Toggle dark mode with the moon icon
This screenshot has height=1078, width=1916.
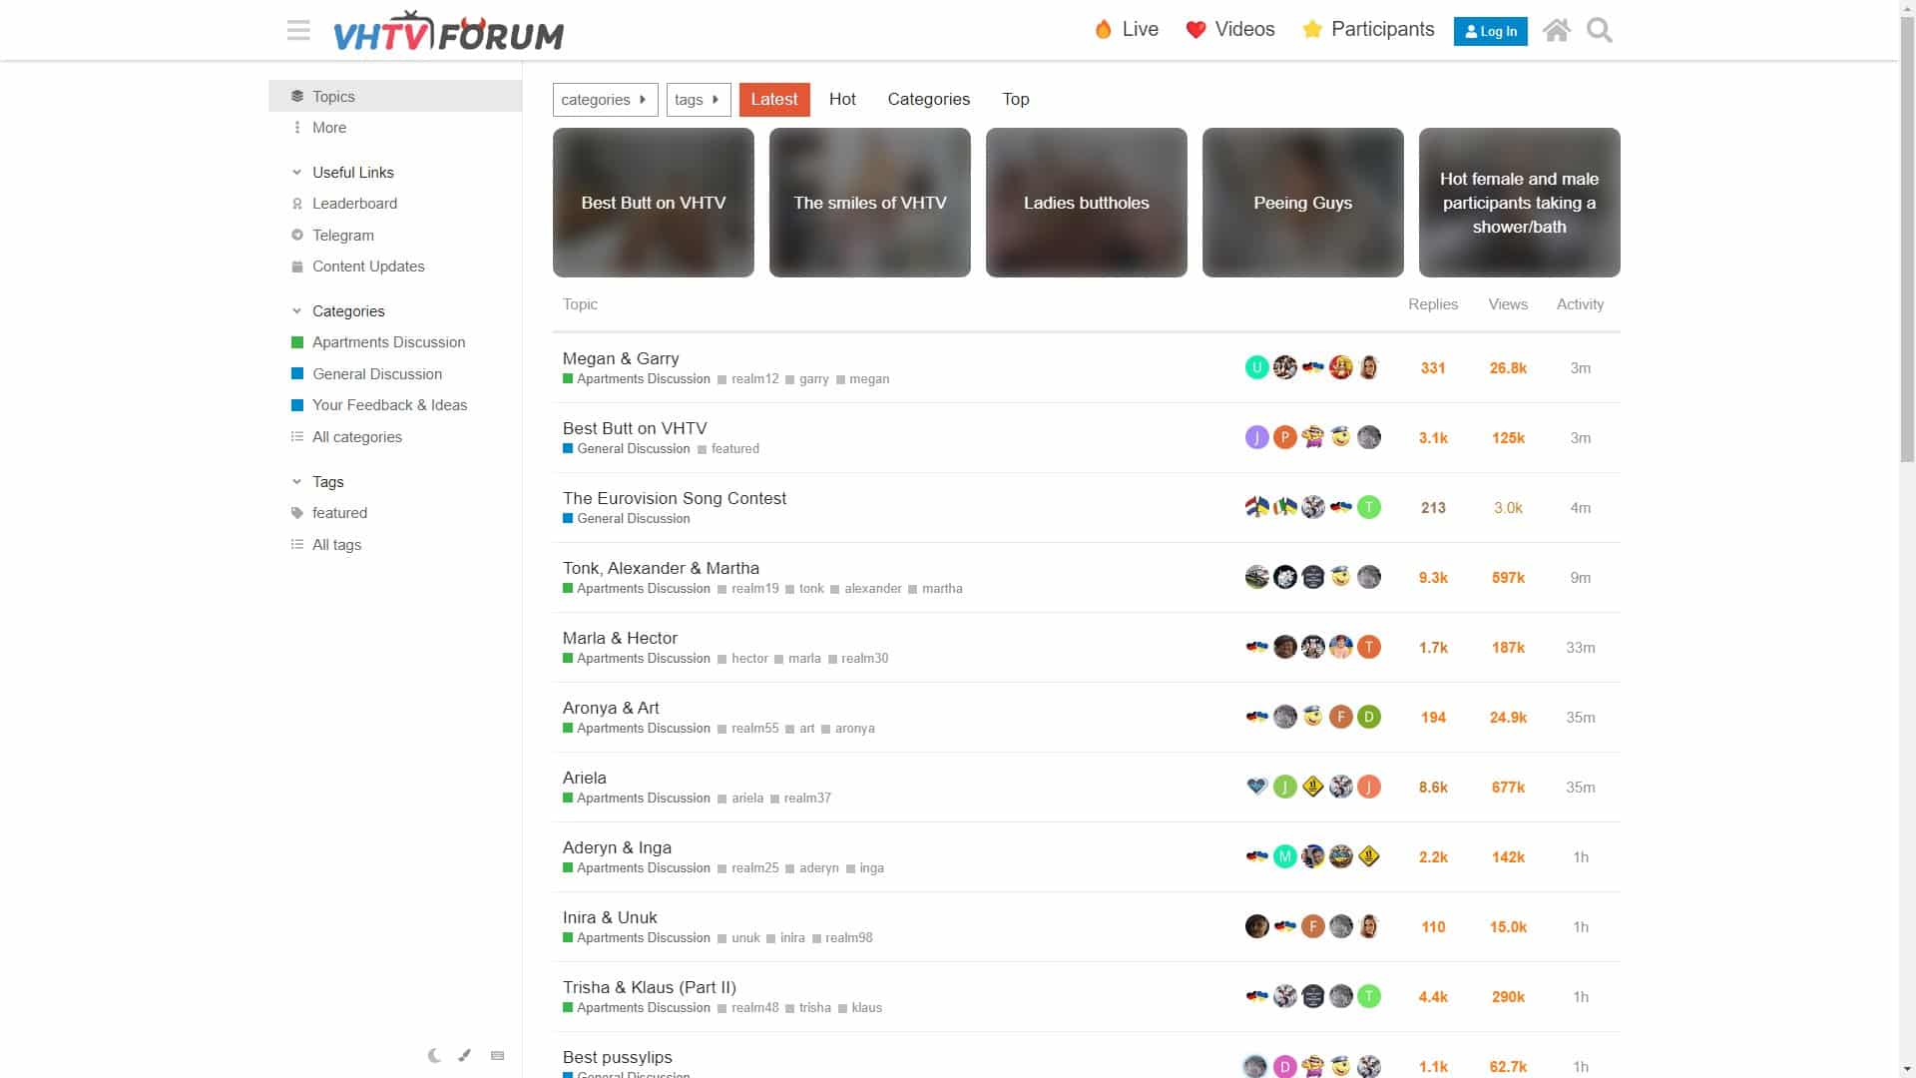click(434, 1054)
